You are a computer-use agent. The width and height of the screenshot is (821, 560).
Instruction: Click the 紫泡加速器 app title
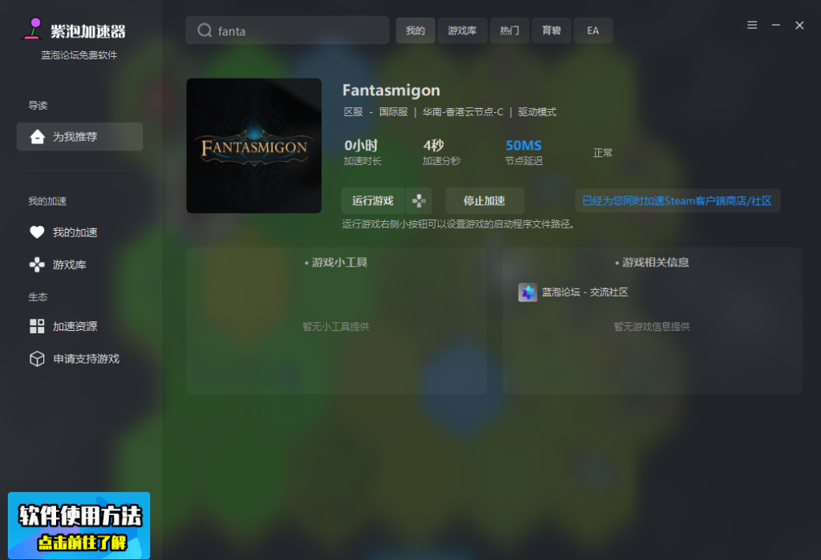click(88, 31)
